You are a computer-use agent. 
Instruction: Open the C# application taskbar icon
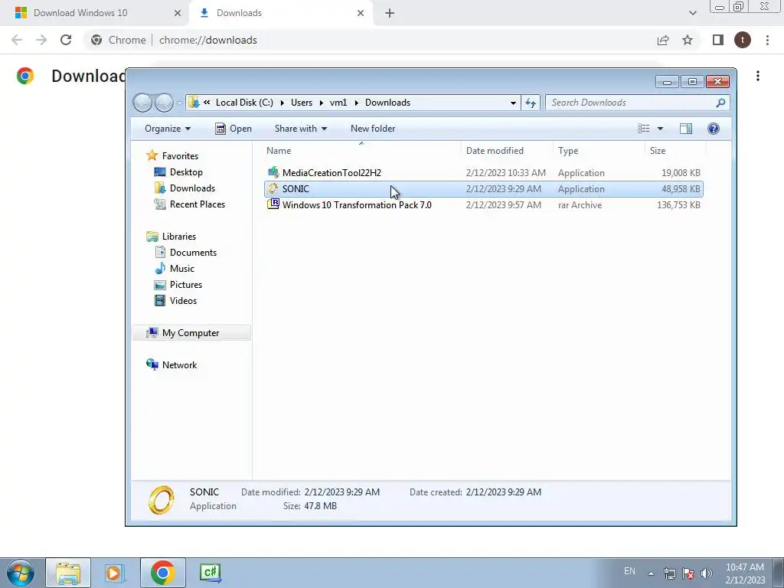click(210, 573)
